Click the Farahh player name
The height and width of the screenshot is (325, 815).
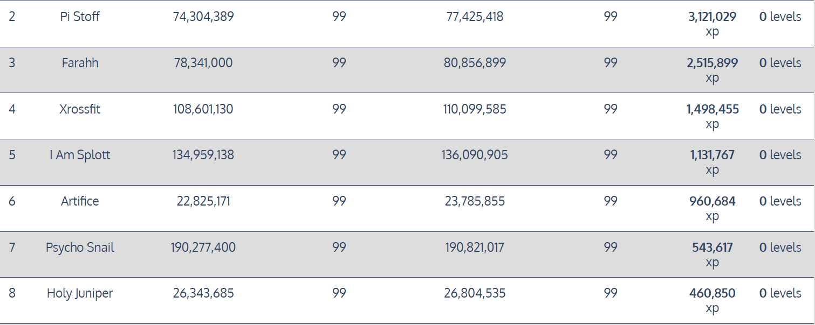[x=80, y=63]
